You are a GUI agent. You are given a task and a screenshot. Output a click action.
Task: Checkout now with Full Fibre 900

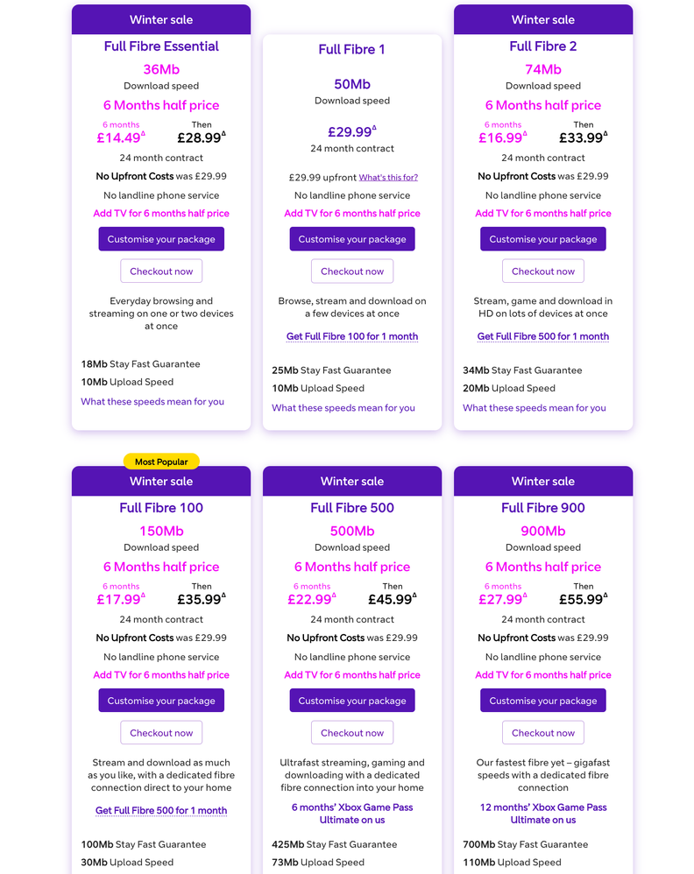pos(543,733)
